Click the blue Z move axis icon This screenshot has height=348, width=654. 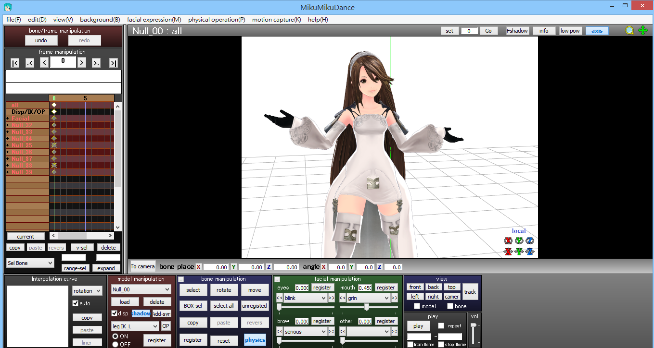pos(530,251)
